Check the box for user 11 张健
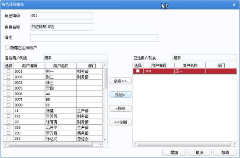 [9, 110]
